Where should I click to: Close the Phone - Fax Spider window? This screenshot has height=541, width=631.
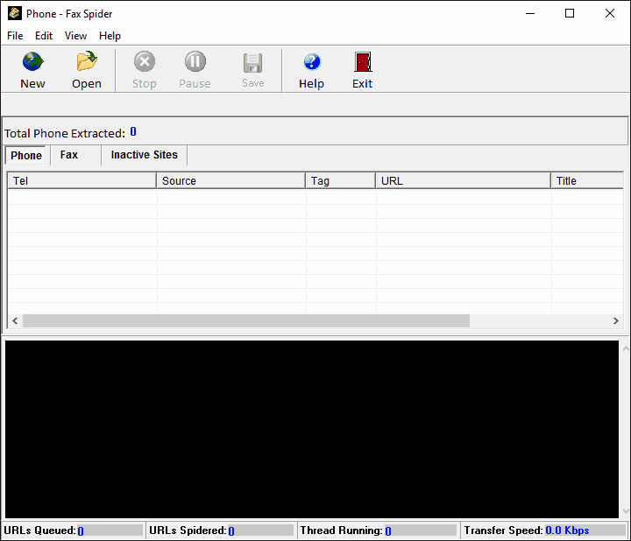coord(610,13)
